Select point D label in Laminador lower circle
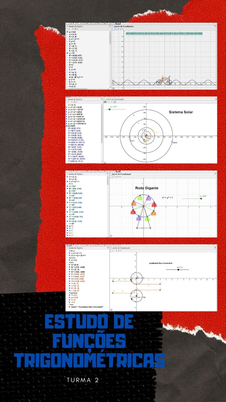 132,297
